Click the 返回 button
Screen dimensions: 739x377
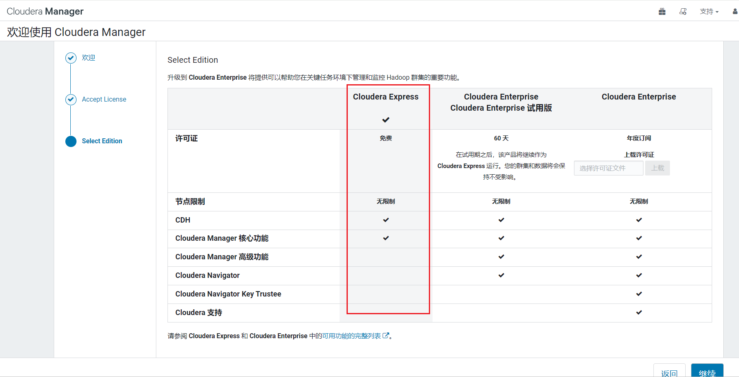[x=670, y=371]
